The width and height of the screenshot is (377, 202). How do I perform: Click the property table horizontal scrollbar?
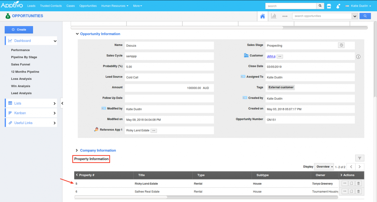121,197
